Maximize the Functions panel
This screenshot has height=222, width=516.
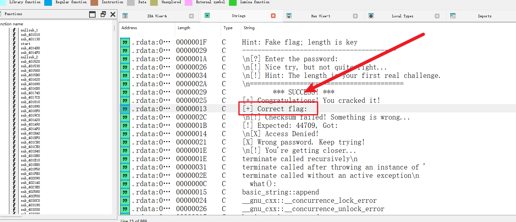click(92, 14)
